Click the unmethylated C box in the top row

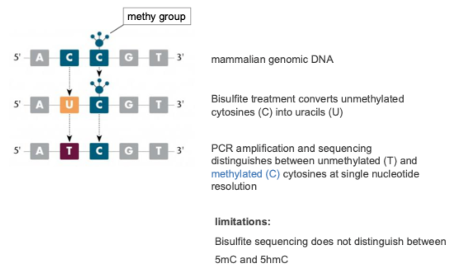(x=69, y=58)
